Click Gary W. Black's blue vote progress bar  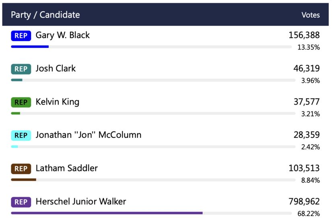(30, 47)
